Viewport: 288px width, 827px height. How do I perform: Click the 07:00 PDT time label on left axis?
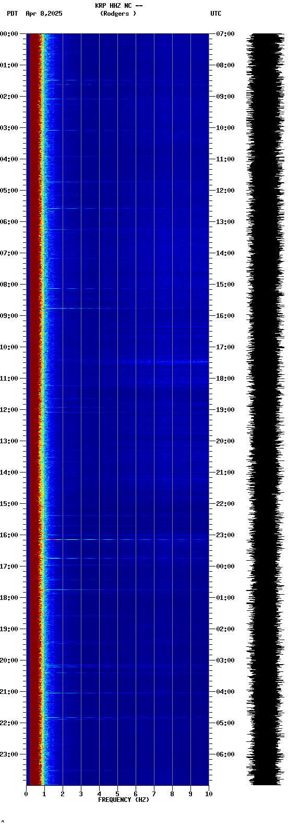[9, 253]
